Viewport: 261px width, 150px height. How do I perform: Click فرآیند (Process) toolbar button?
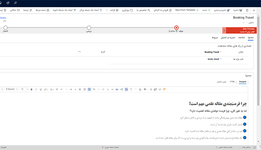click(114, 10)
